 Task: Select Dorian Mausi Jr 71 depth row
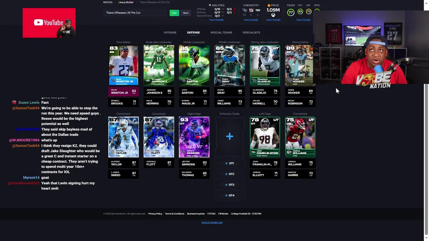[194, 102]
